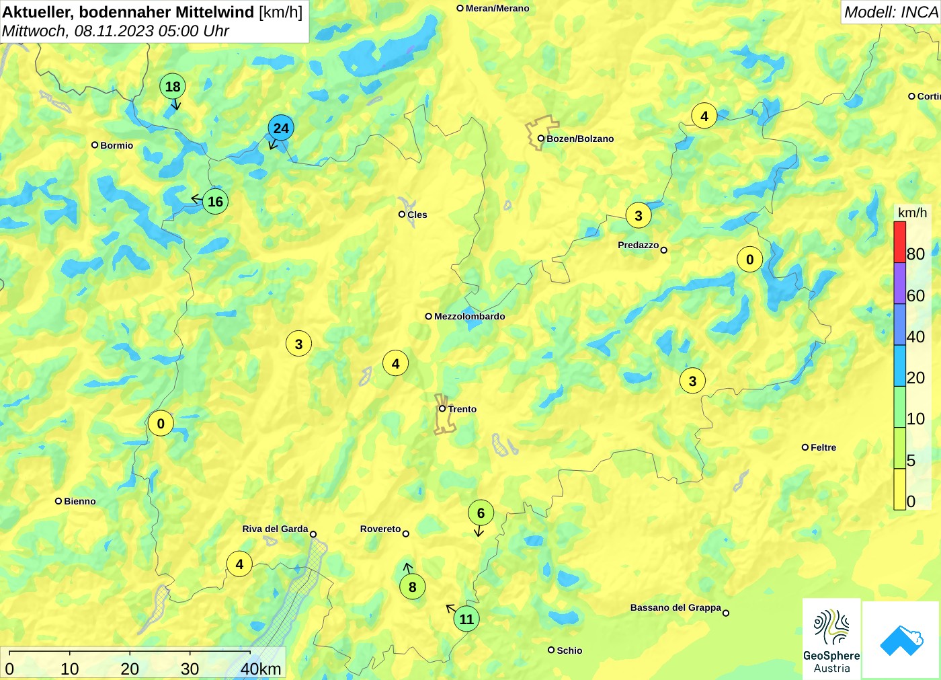Click the Feltre town label
This screenshot has width=941, height=680.
(x=823, y=447)
